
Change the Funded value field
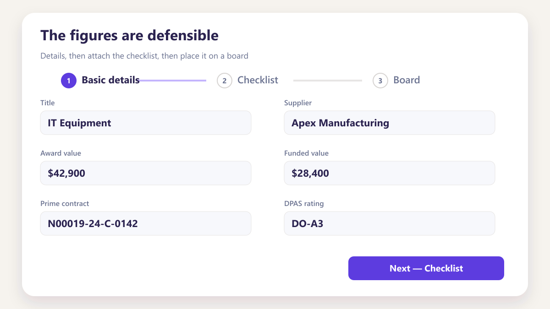coord(390,173)
